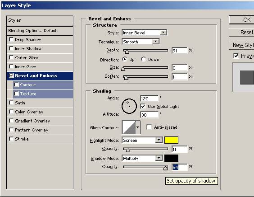Pick the yellow highlight color swatch

pyautogui.click(x=171, y=140)
